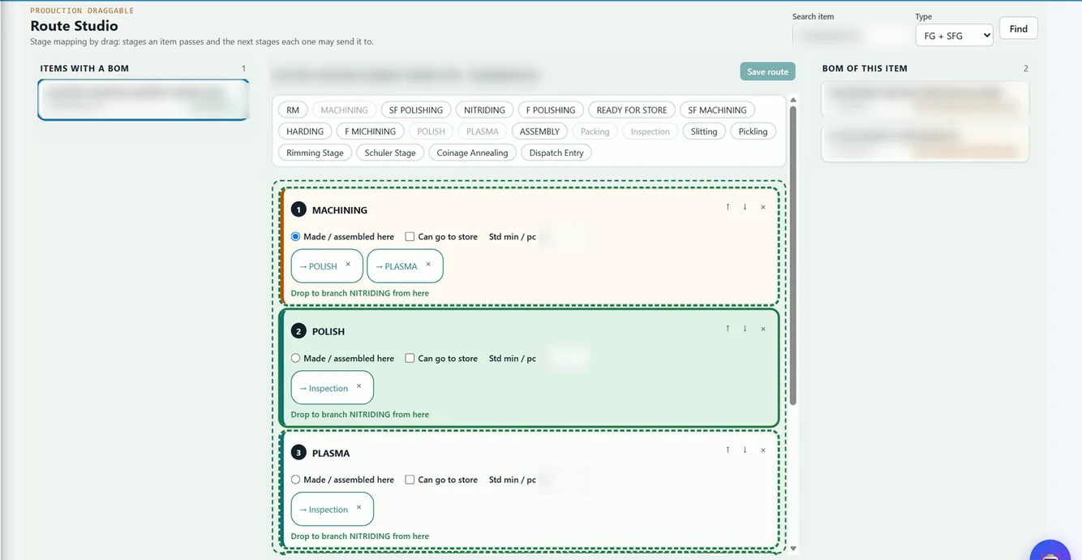The width and height of the screenshot is (1082, 560).
Task: Click the MACHINING Std min / pc field
Action: [565, 237]
